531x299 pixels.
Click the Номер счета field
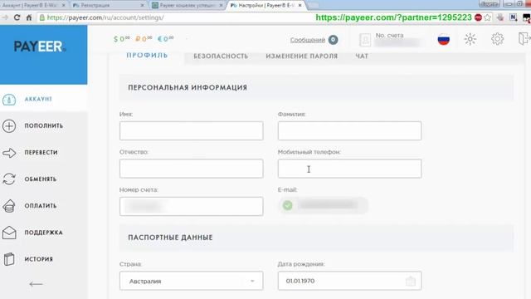click(192, 206)
